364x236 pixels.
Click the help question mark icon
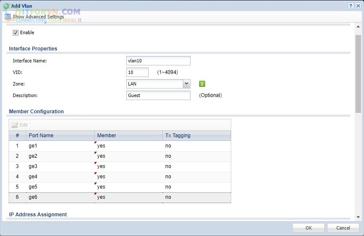pos(351,6)
